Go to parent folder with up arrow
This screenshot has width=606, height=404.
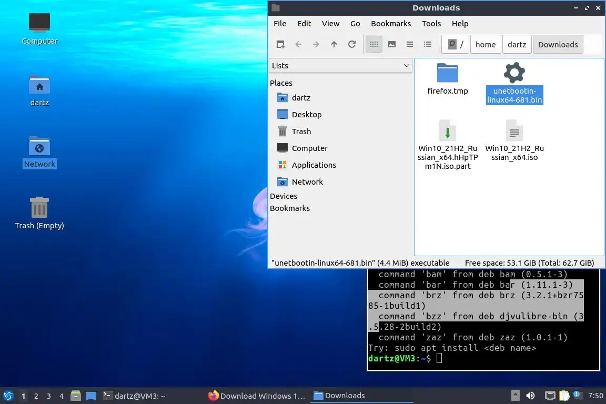(334, 45)
